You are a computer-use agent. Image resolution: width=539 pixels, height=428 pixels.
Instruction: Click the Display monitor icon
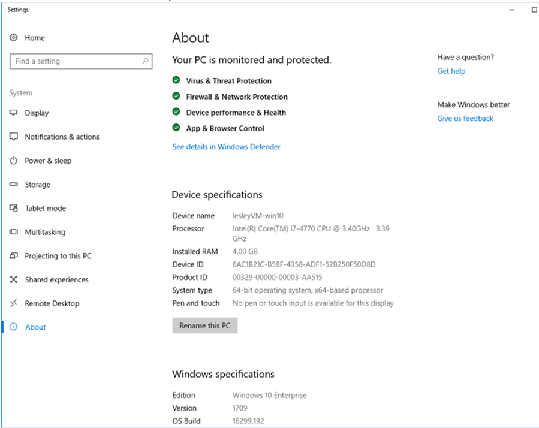(x=13, y=113)
